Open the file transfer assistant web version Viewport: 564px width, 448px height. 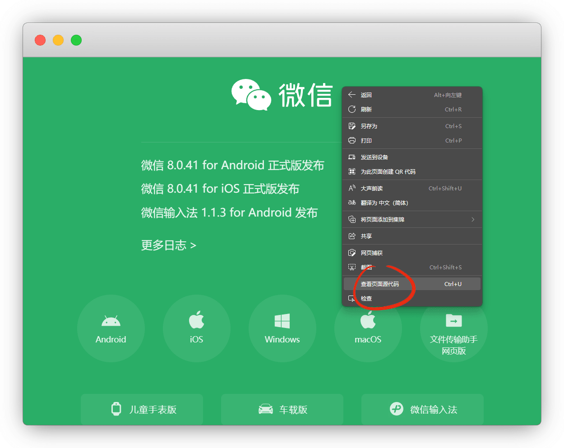tap(453, 321)
